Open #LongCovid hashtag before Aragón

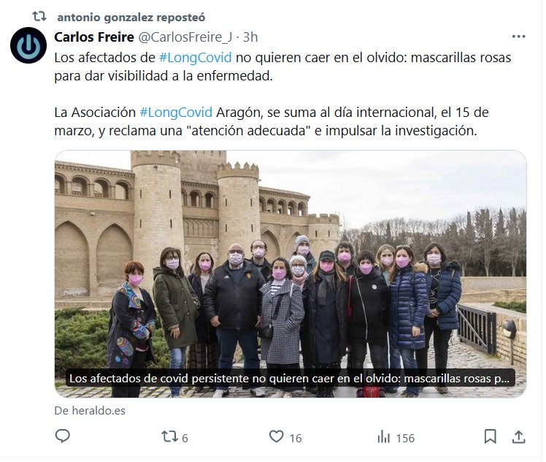pyautogui.click(x=176, y=113)
